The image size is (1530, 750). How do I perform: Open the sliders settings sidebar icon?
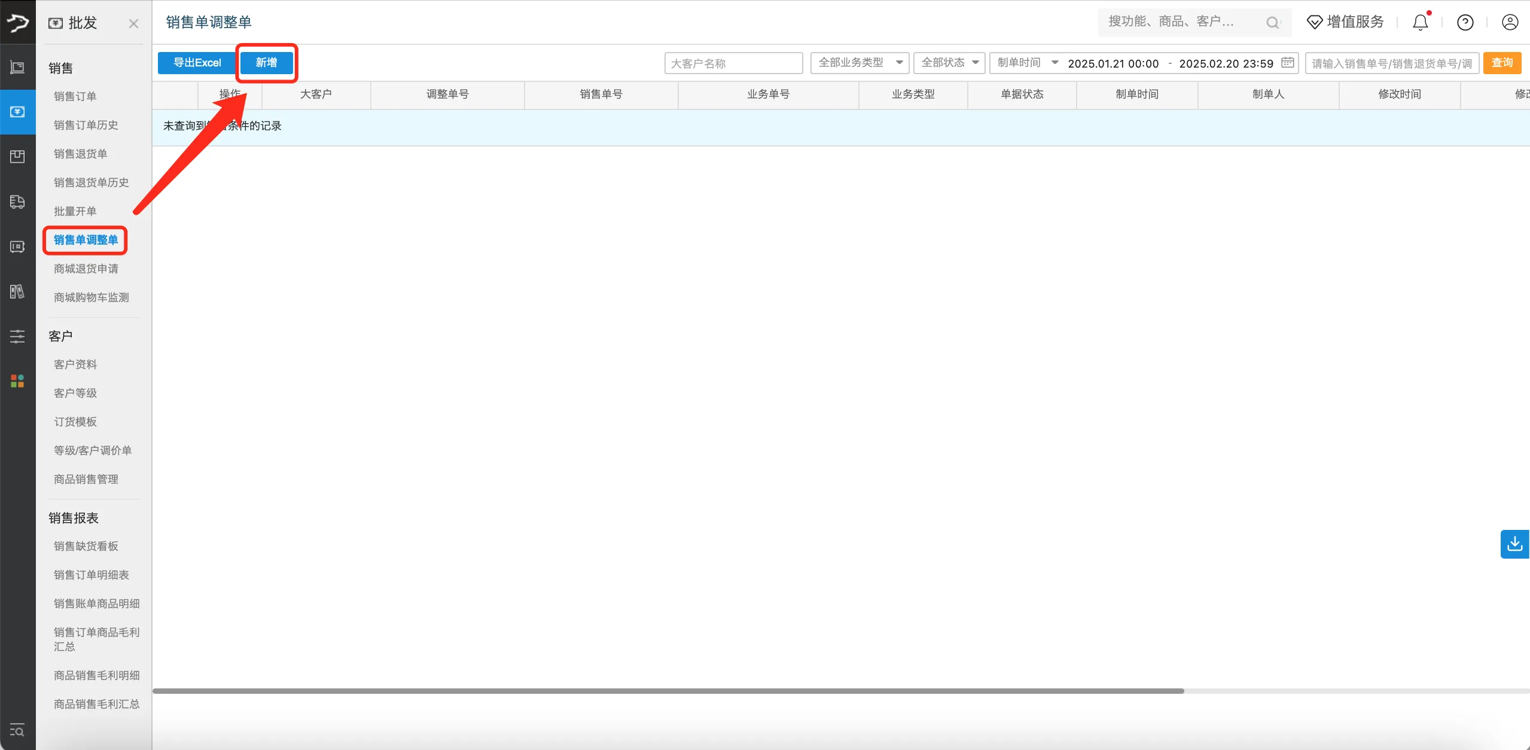[x=17, y=336]
